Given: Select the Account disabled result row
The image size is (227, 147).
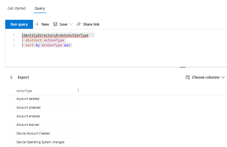Looking at the screenshot, I should point(29,107).
